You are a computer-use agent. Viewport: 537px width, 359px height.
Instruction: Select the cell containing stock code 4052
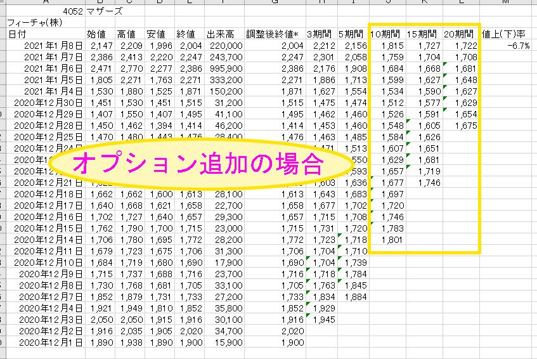[x=46, y=11]
